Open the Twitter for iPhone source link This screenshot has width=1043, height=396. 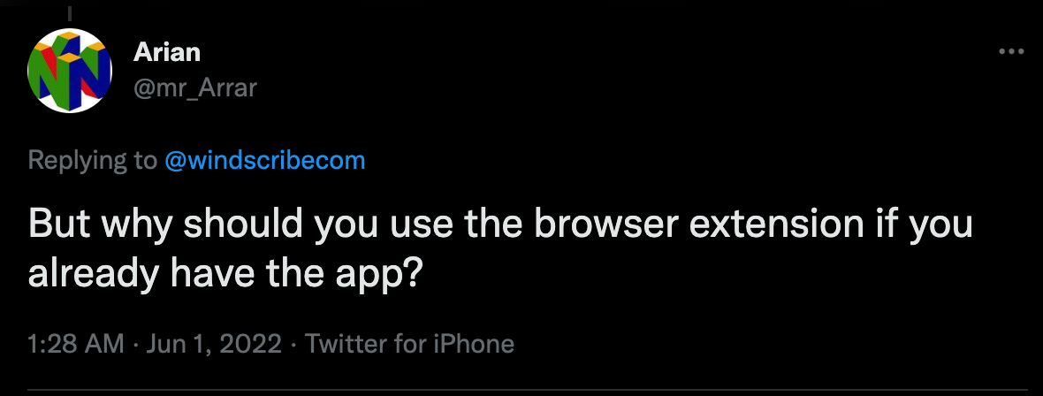(x=409, y=344)
